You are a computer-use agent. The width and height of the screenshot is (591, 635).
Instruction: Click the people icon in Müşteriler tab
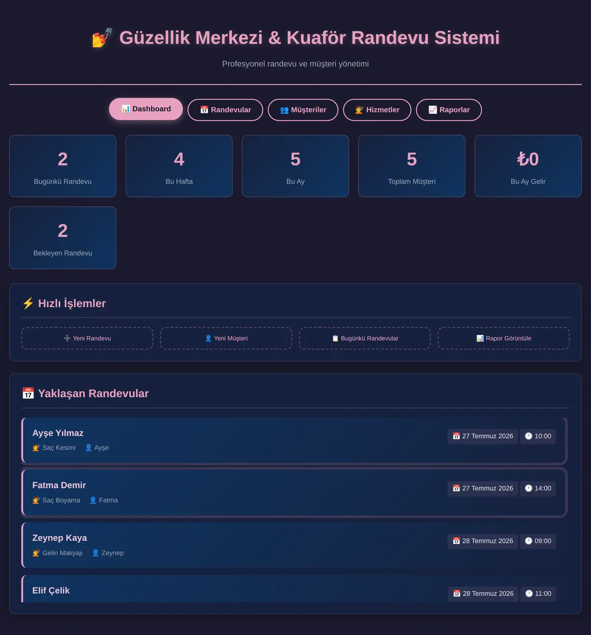point(284,110)
